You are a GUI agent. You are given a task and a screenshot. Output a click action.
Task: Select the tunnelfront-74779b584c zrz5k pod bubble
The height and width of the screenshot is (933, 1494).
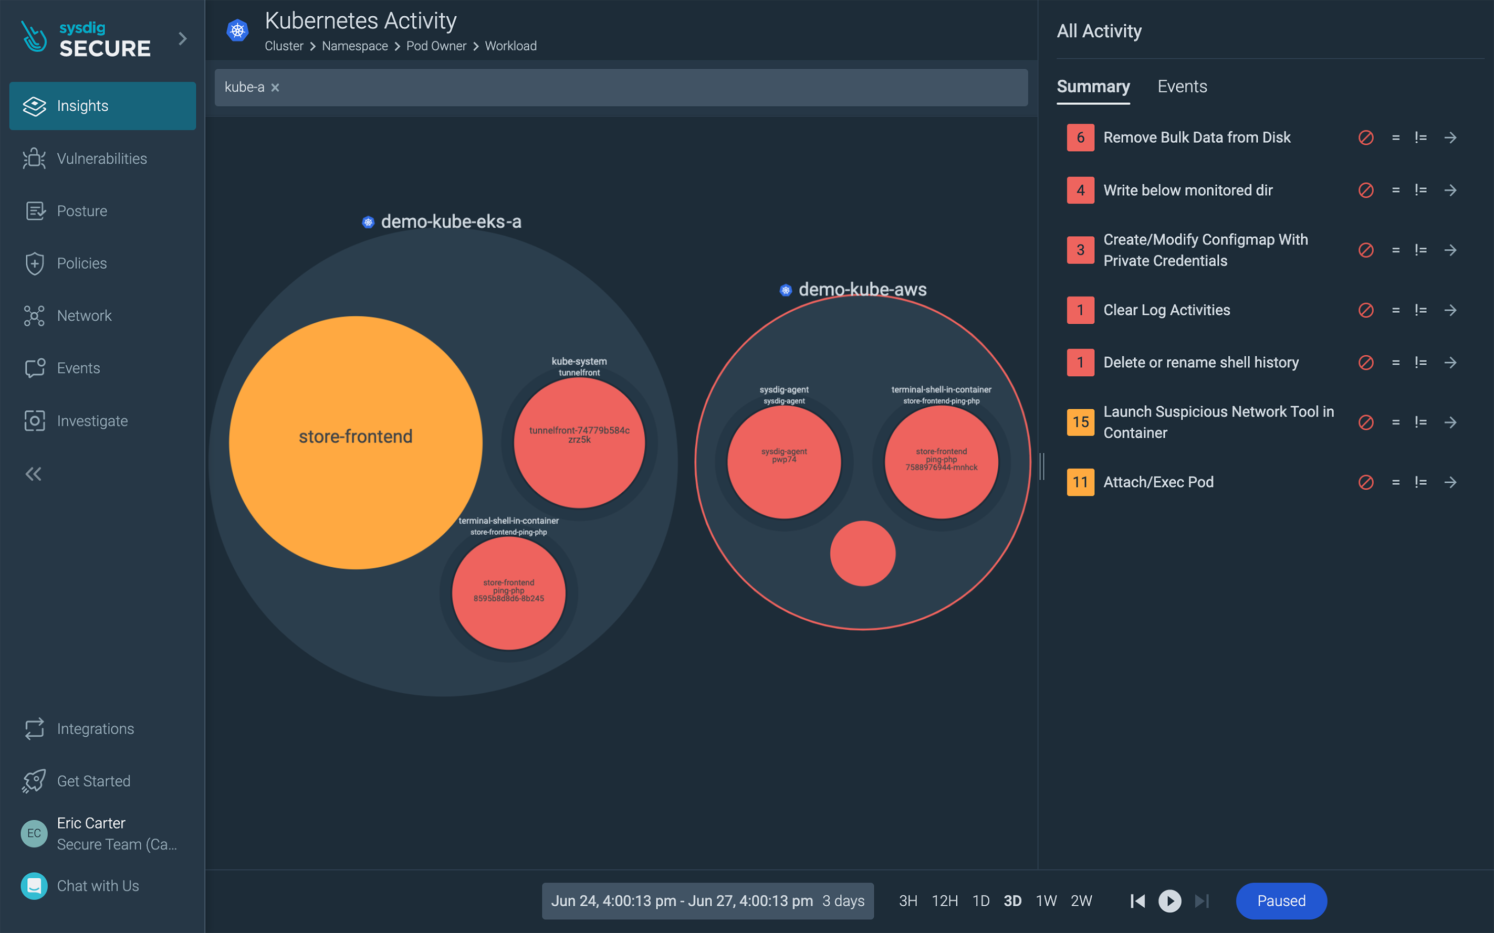click(x=579, y=442)
